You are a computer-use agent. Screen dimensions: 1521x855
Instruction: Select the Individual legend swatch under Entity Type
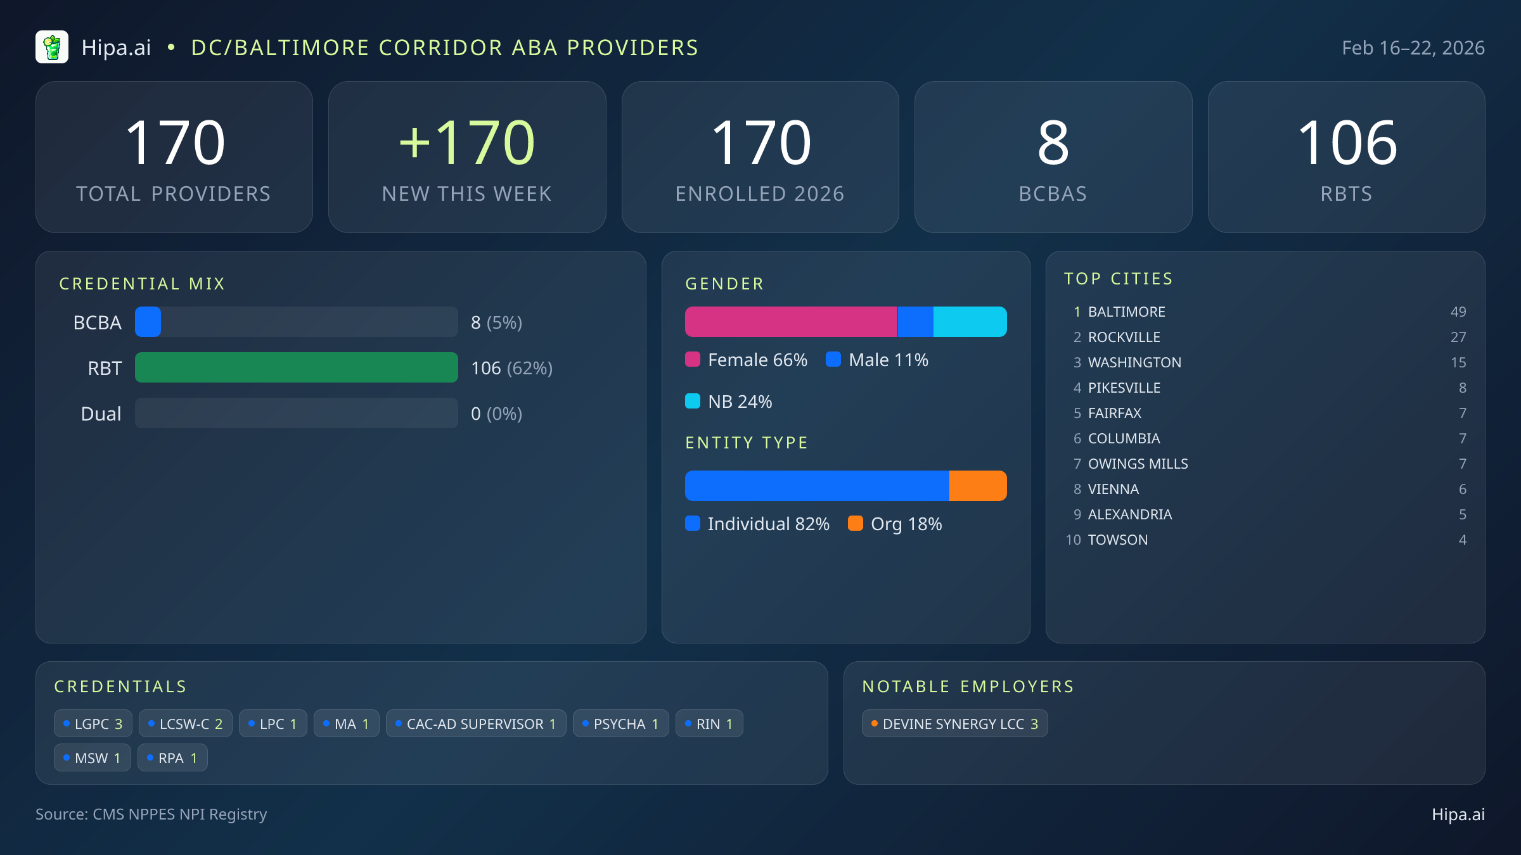693,524
